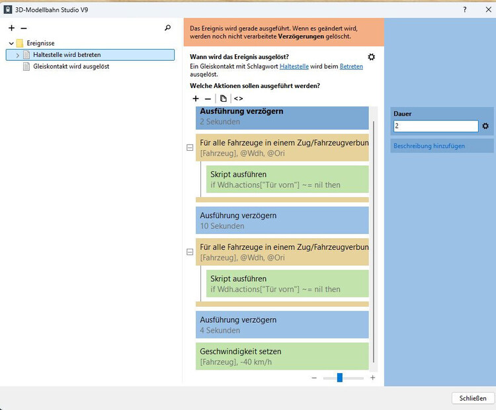This screenshot has width=496, height=410.
Task: Click the 3D-Modellbahn Studio app icon
Action: 7,9
